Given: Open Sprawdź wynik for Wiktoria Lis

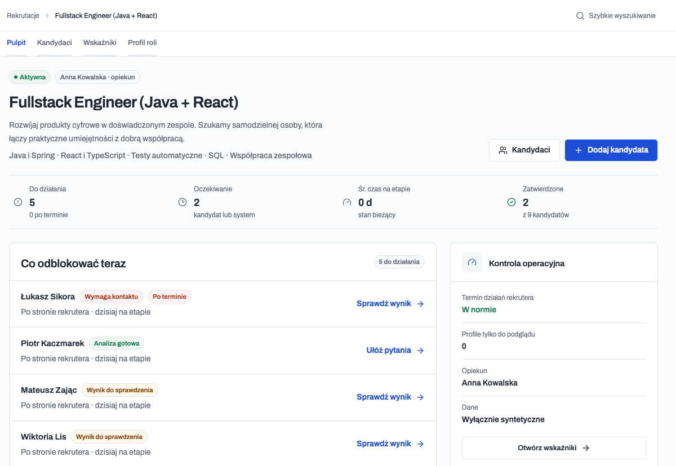Looking at the screenshot, I should (x=390, y=444).
